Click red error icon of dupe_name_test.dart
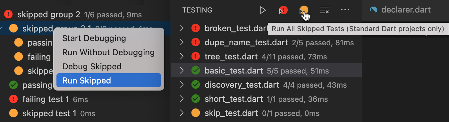Image resolution: width=449 pixels, height=122 pixels. point(195,42)
